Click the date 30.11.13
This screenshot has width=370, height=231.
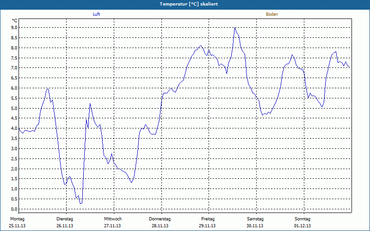[x=255, y=226]
